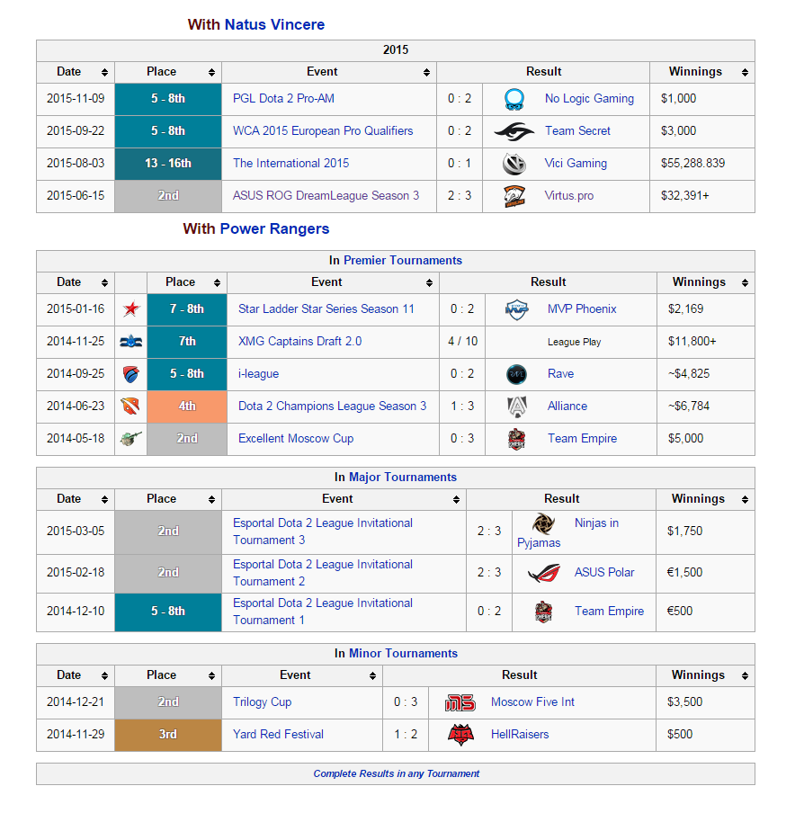804x813 pixels.
Task: Sort Natus Vincere table by Event
Action: point(426,73)
